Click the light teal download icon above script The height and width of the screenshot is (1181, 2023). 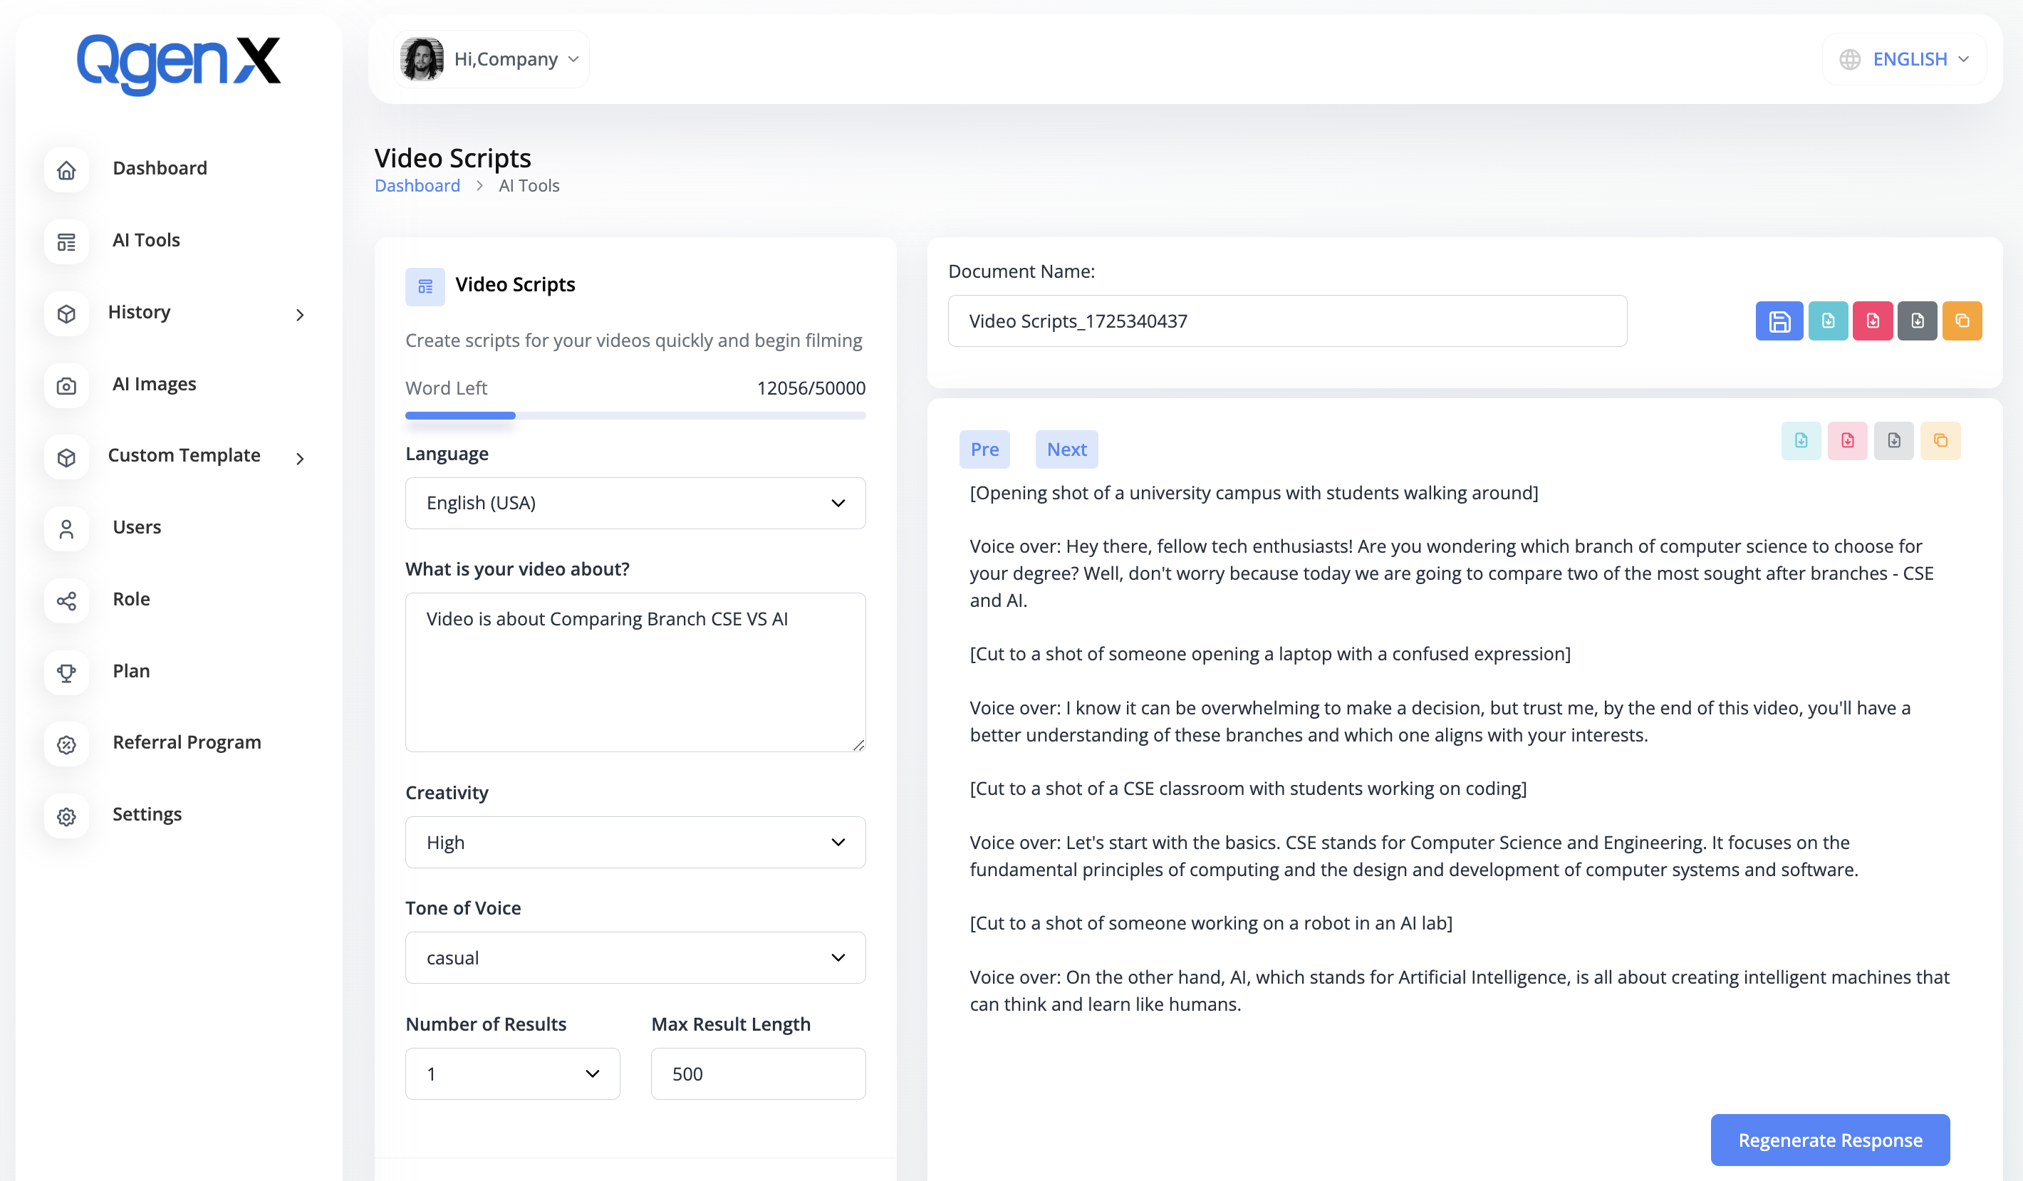pyautogui.click(x=1801, y=441)
